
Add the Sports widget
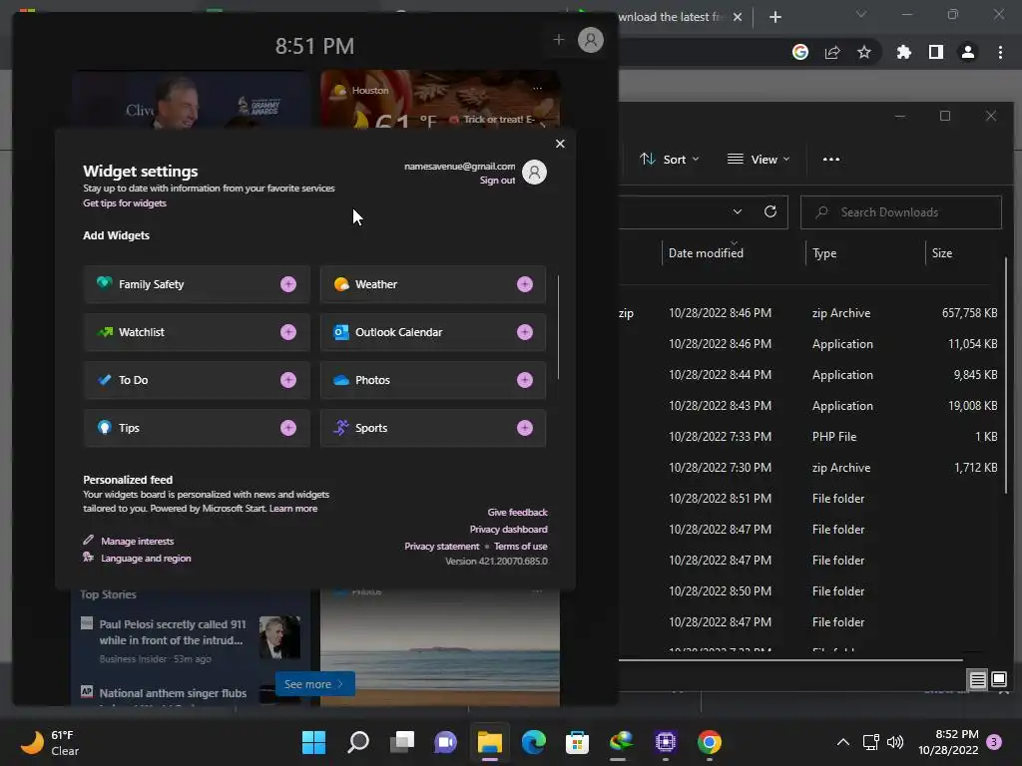(x=525, y=428)
